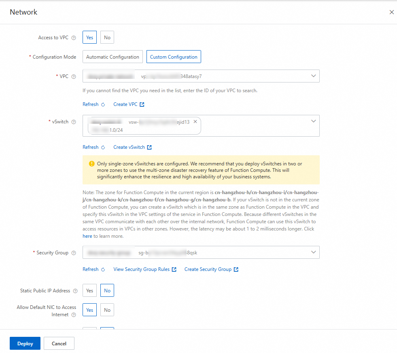Click the VPC selection field text

(201, 76)
